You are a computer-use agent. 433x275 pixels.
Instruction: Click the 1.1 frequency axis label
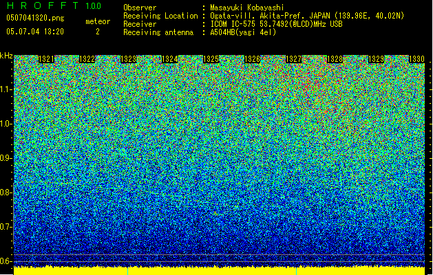point(6,89)
